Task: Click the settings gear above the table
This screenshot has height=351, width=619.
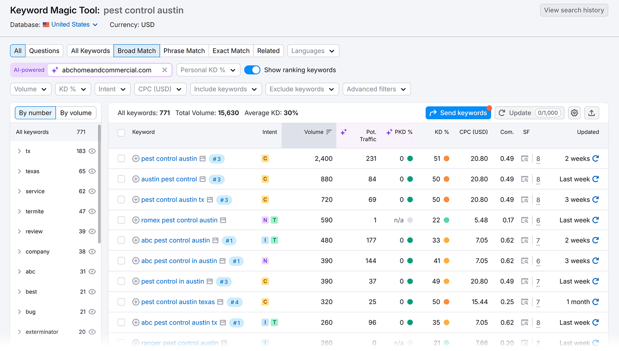Action: [x=574, y=113]
